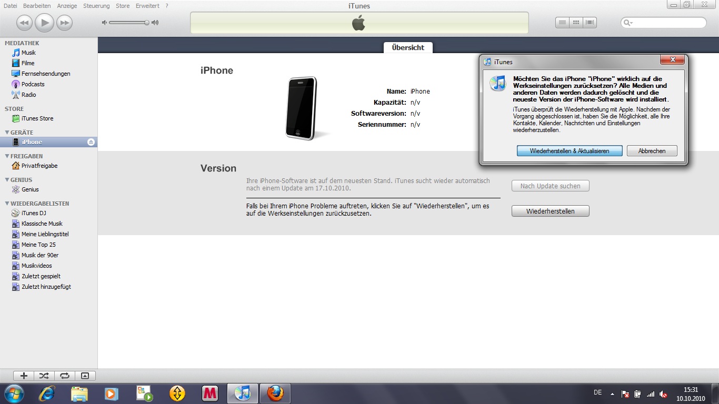Click the previous track button

tap(25, 23)
